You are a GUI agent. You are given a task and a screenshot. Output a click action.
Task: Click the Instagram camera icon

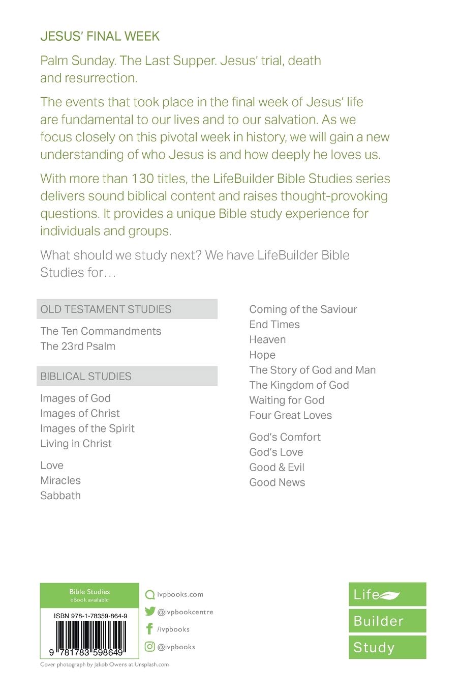150,647
